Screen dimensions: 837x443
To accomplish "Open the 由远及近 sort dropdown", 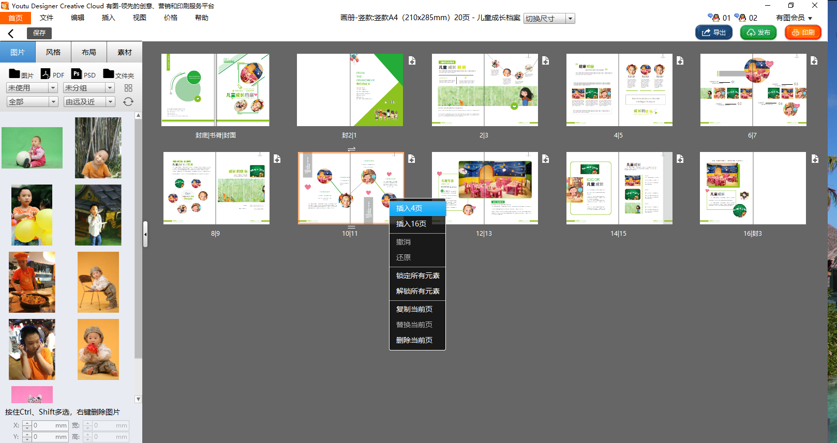I will 110,102.
